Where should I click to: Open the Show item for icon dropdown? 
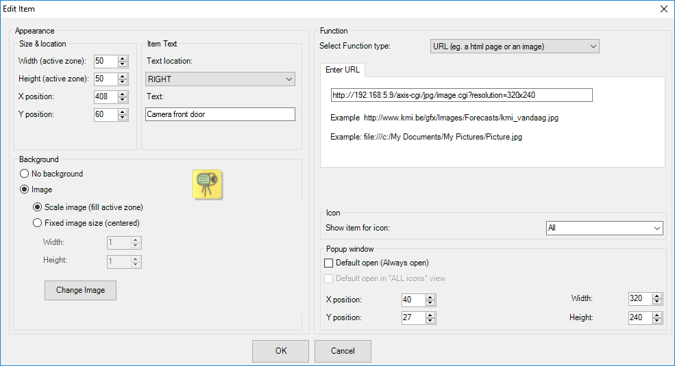pyautogui.click(x=604, y=228)
